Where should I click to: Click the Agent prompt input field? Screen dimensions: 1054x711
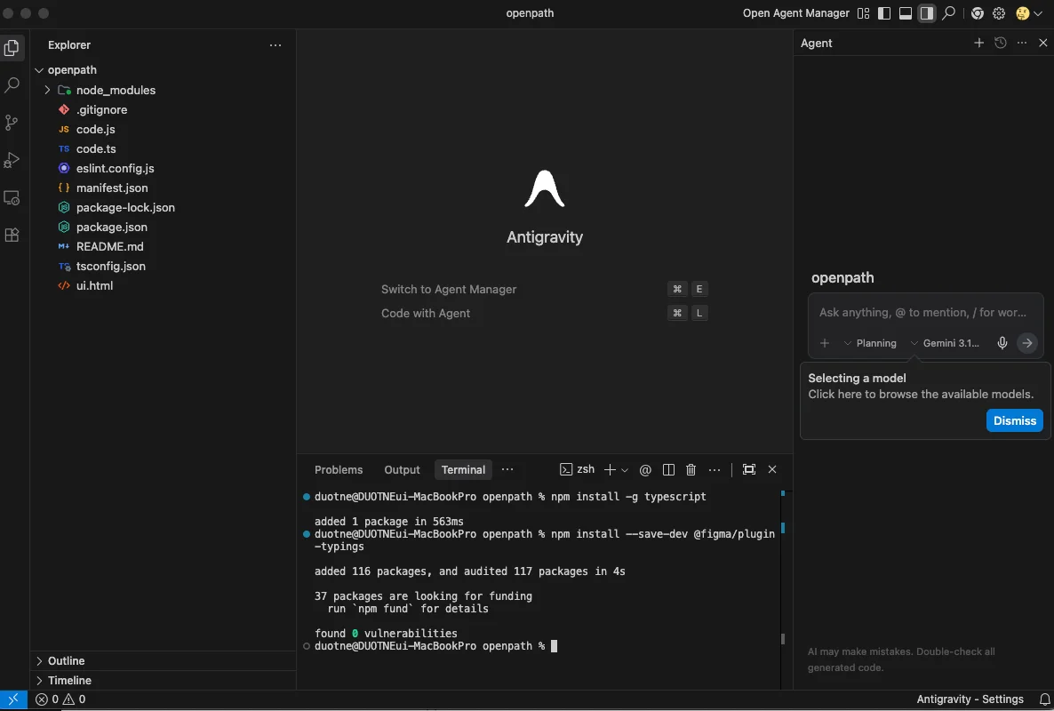coord(925,313)
